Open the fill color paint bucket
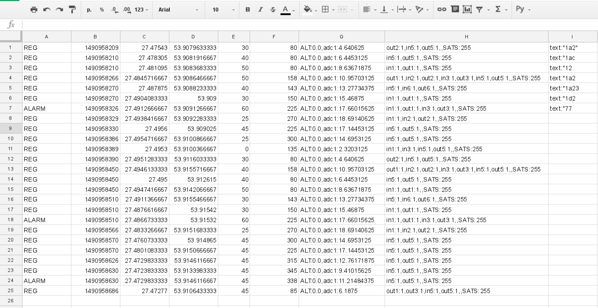 click(x=308, y=9)
